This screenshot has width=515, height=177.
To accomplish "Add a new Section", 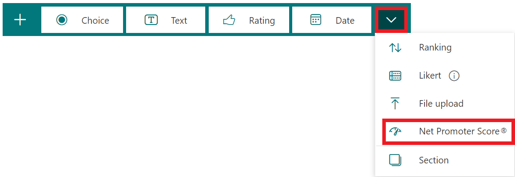I will (x=445, y=160).
